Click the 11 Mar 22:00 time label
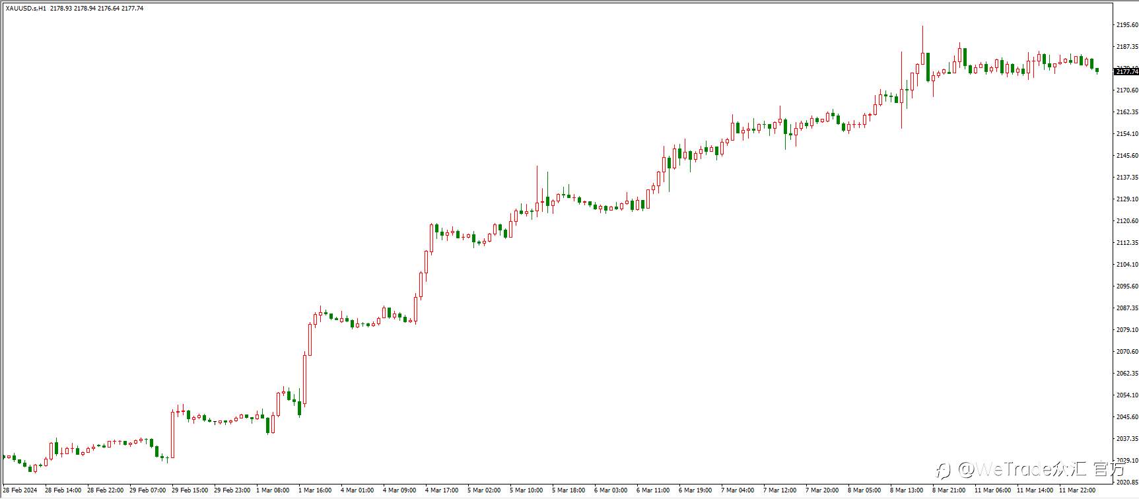Viewport: 1139px width, 499px height. tap(1078, 490)
